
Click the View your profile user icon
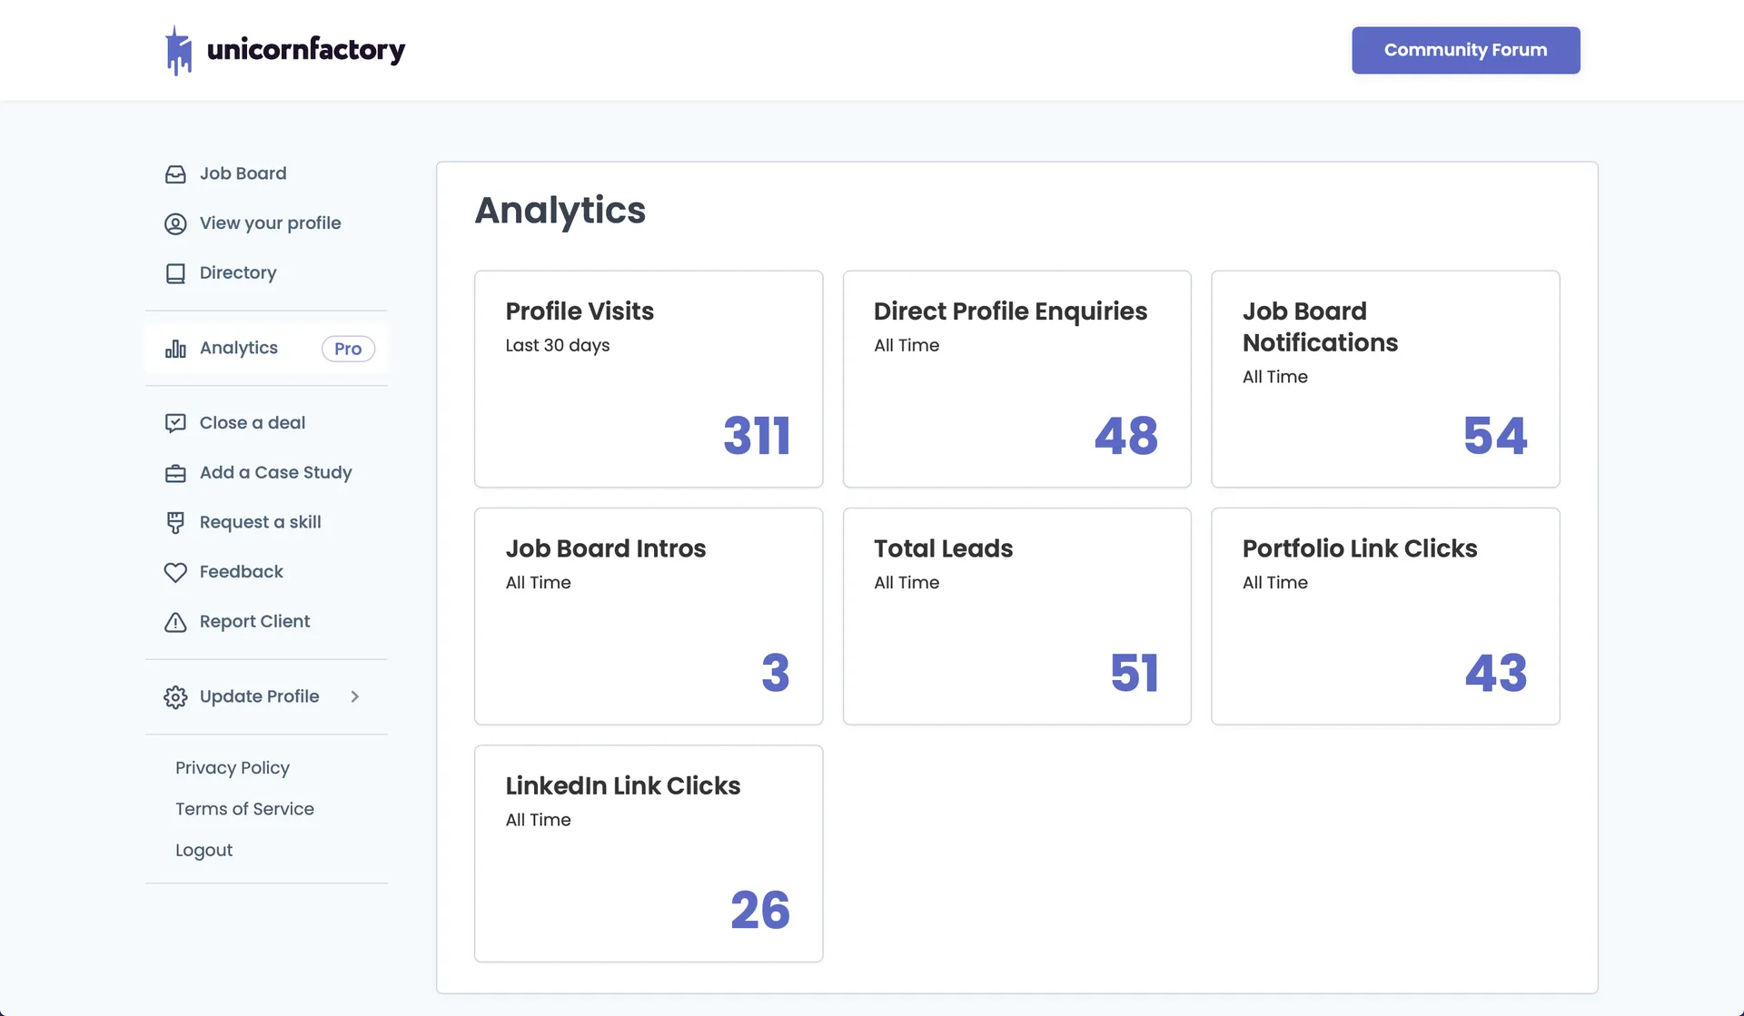pyautogui.click(x=175, y=223)
